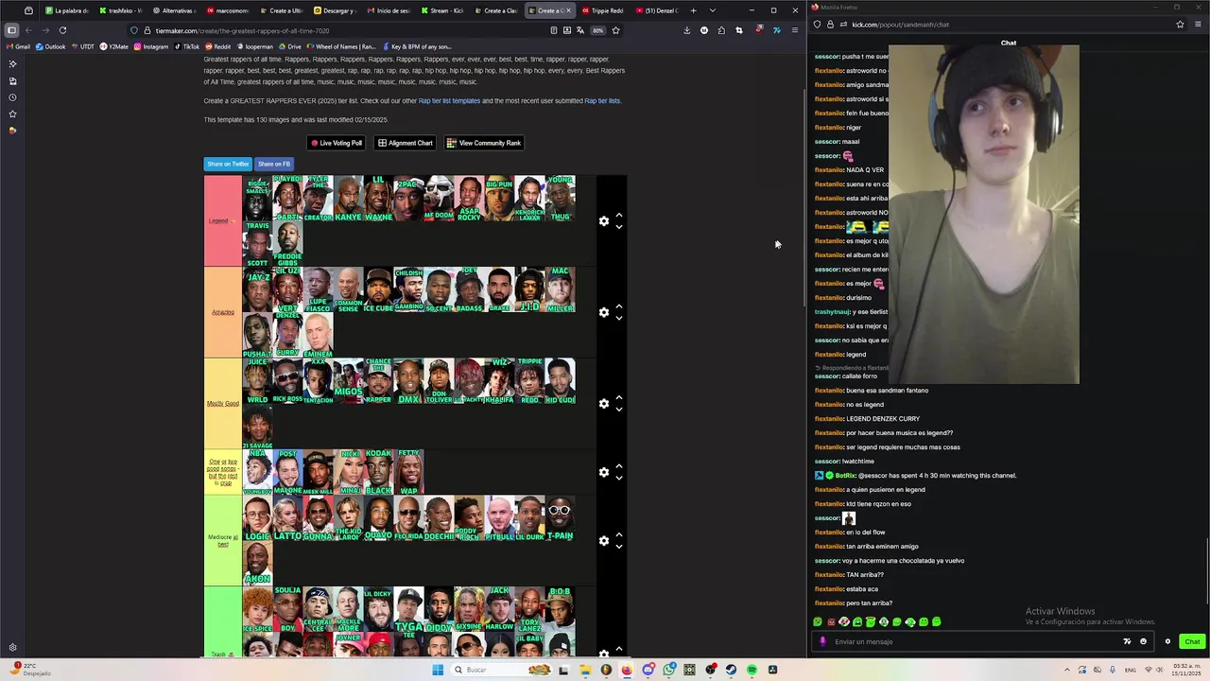Close the active Create a tab
The height and width of the screenshot is (681, 1210).
pos(568,10)
